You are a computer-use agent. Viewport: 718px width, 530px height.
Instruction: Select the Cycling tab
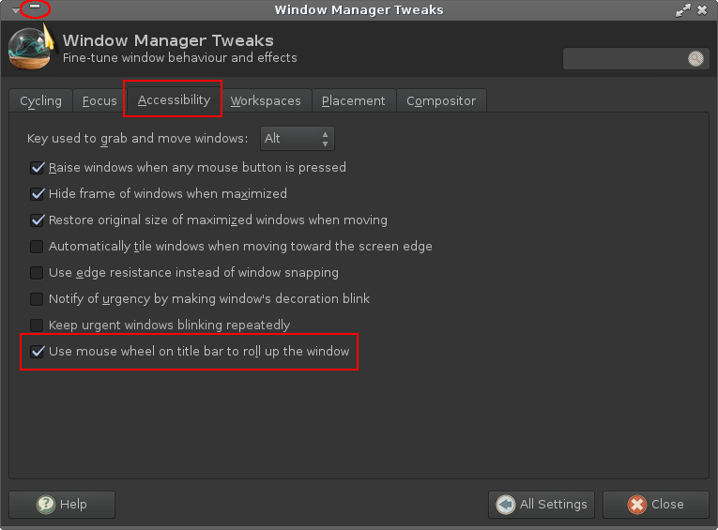(40, 100)
